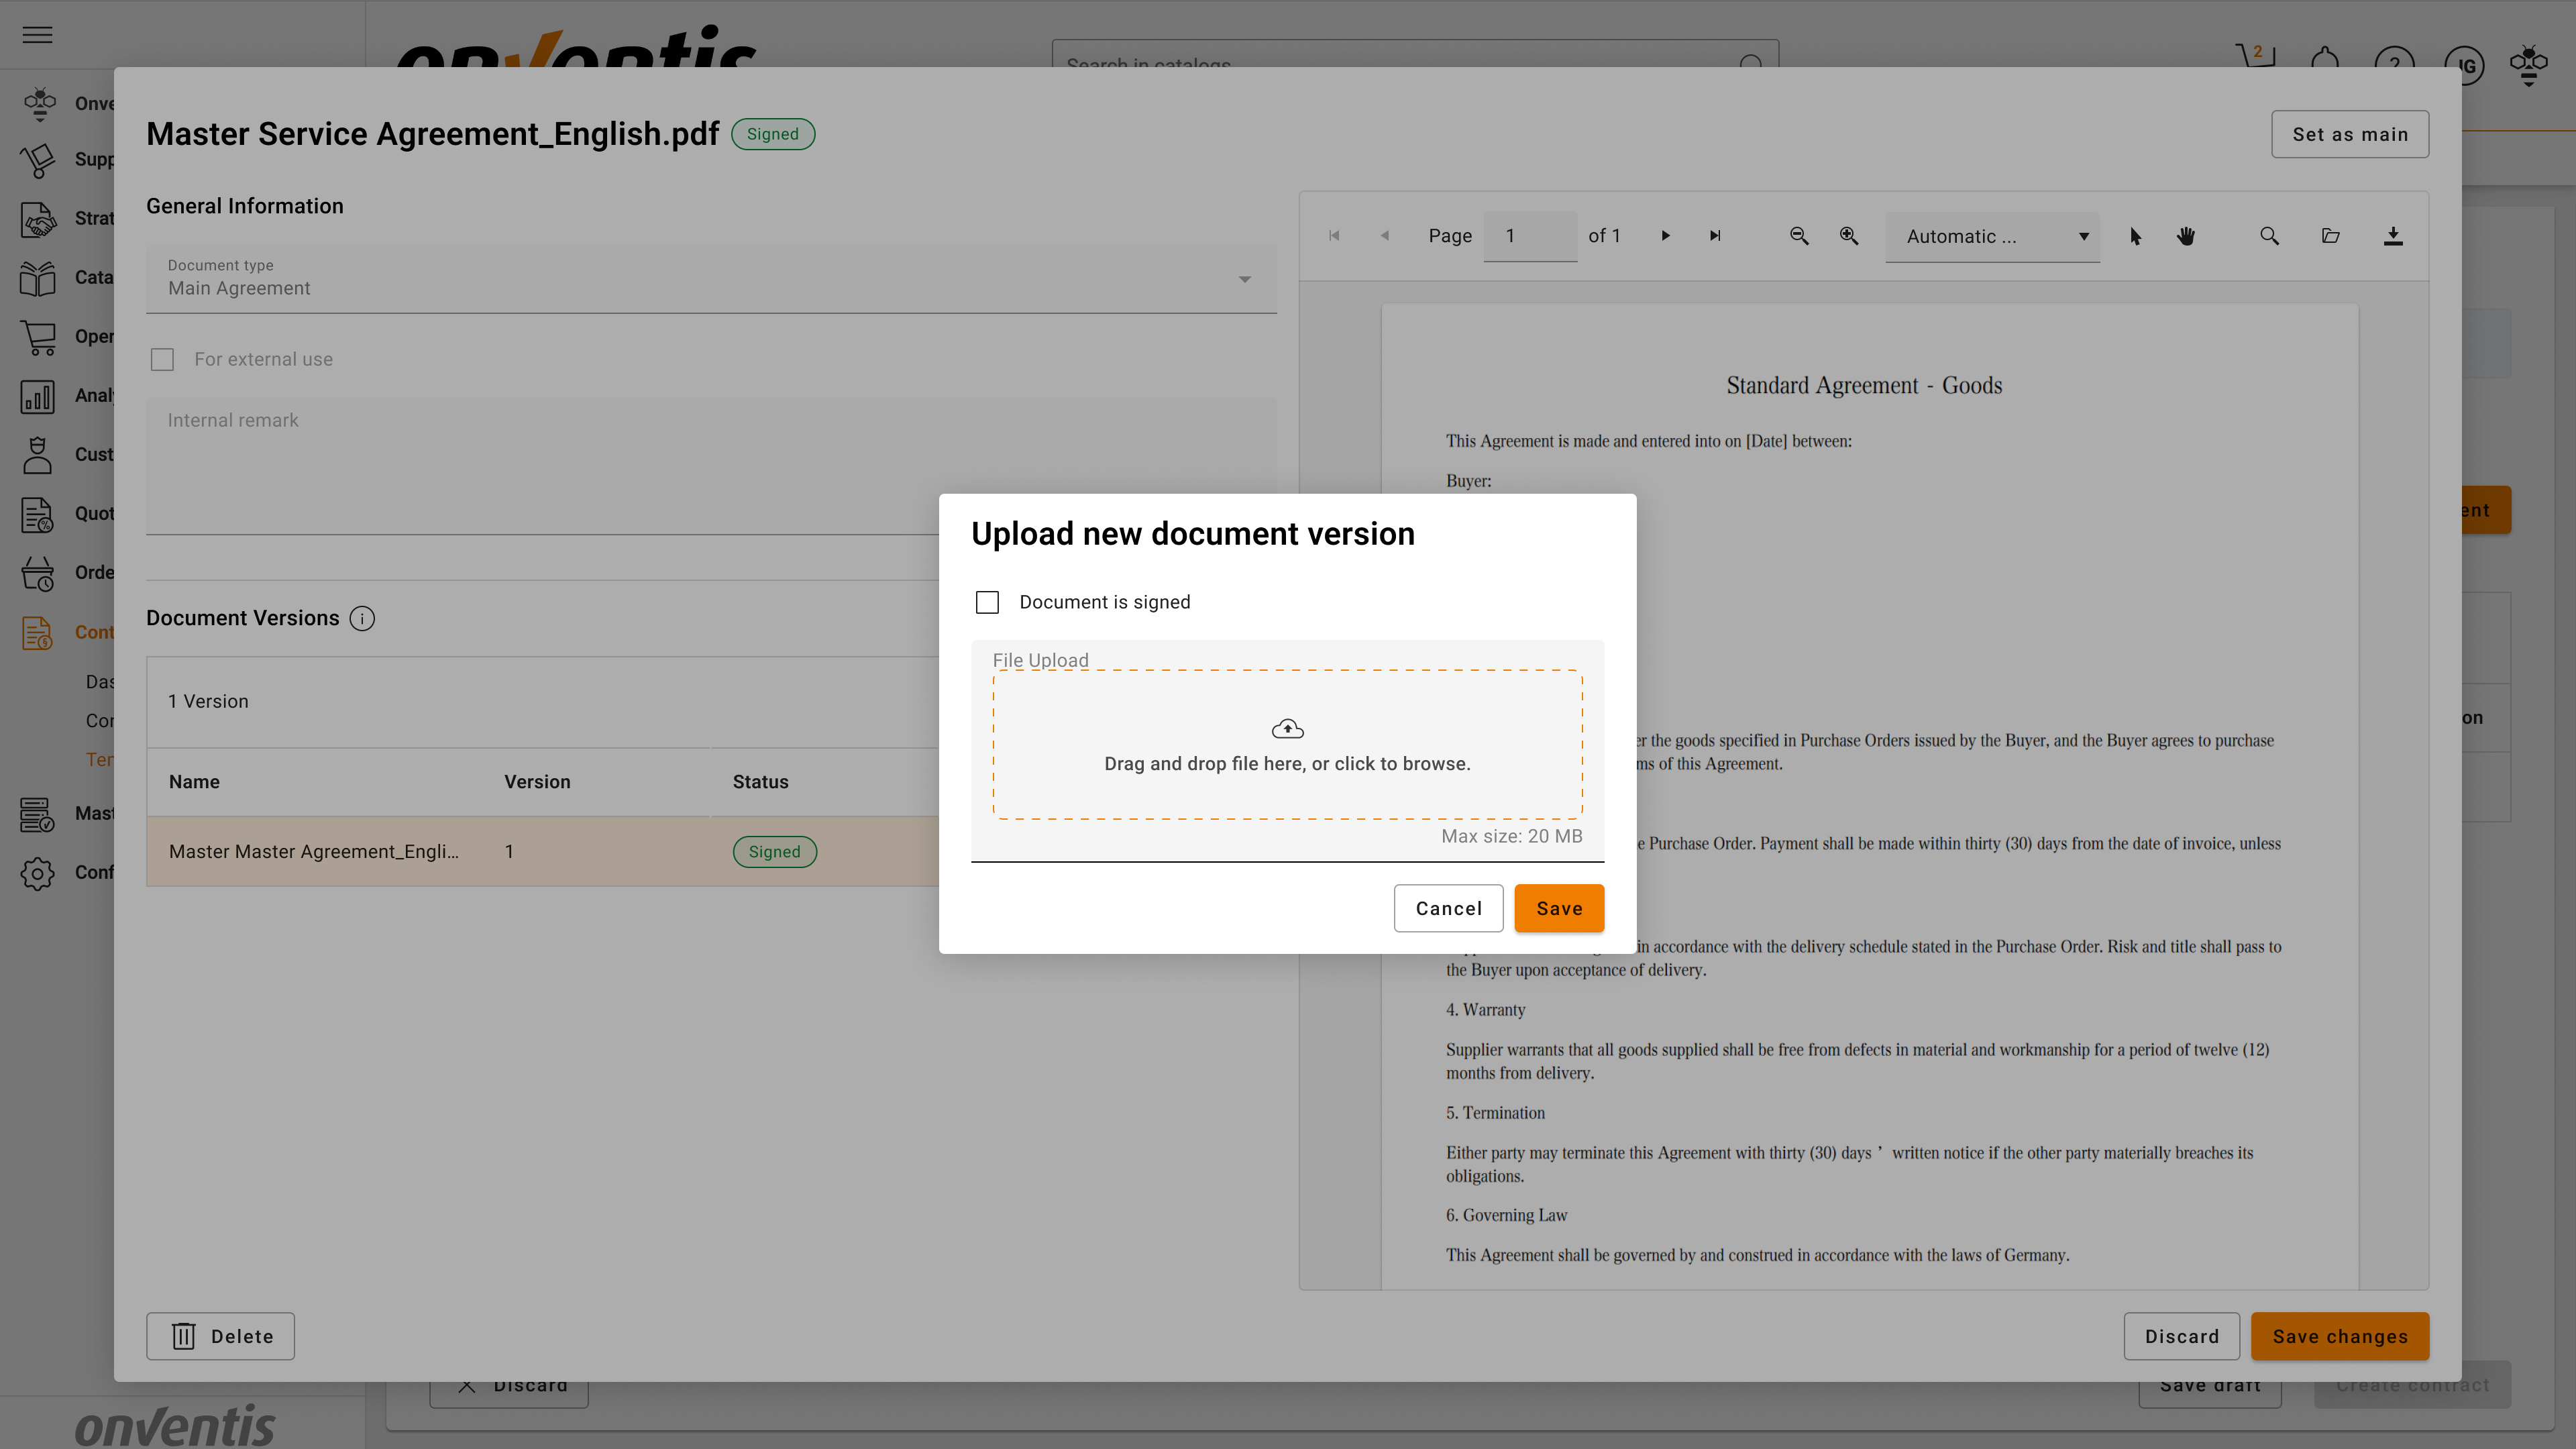
Task: Click the file drag and drop area
Action: pyautogui.click(x=1287, y=745)
